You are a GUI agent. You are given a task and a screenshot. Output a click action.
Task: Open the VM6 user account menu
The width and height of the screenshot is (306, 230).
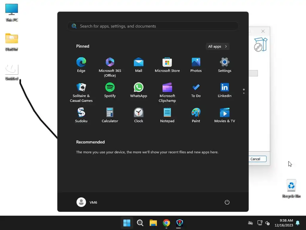coord(87,202)
